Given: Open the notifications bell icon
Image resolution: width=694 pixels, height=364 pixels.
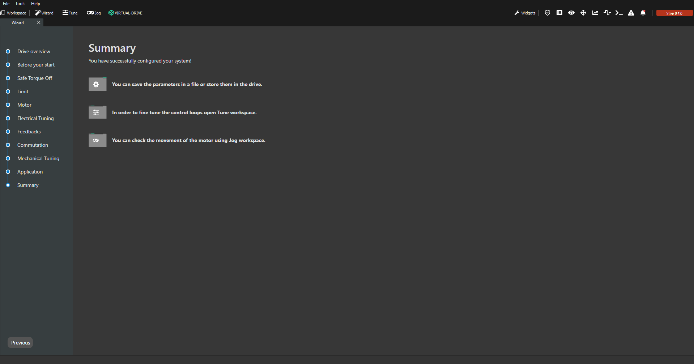Looking at the screenshot, I should 643,13.
